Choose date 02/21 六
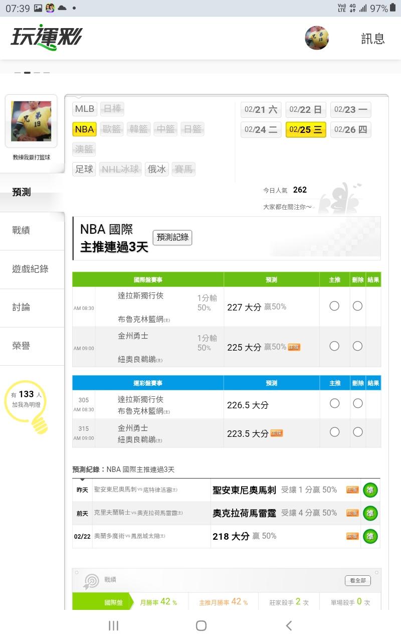 pos(261,109)
